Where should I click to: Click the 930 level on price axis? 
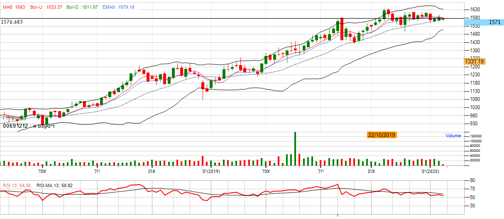pyautogui.click(x=475, y=124)
